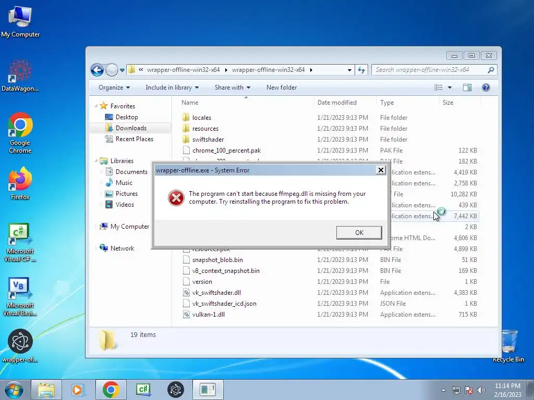Sort by the Date modified column
The height and width of the screenshot is (400, 534).
(337, 103)
